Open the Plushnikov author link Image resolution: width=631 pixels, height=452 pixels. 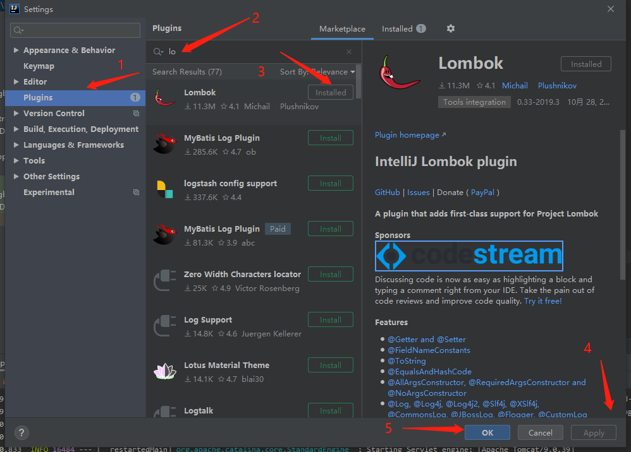coord(557,86)
